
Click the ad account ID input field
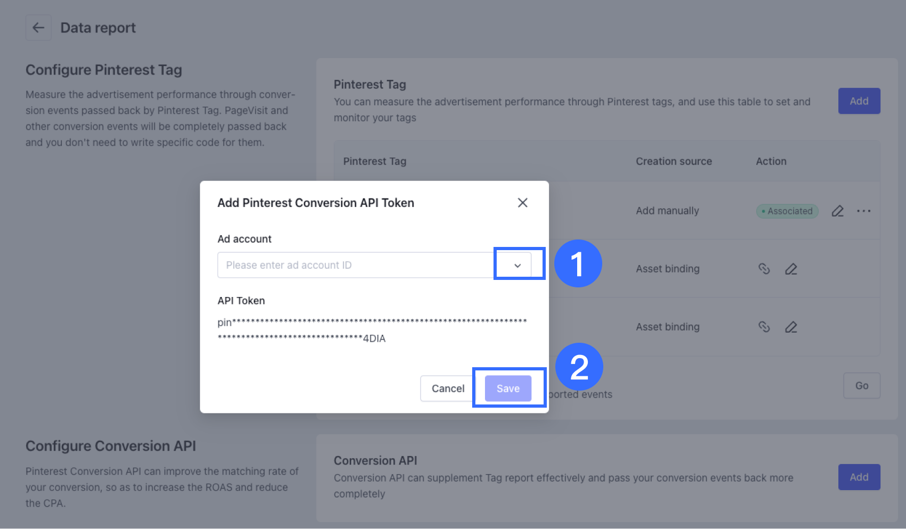click(x=352, y=264)
